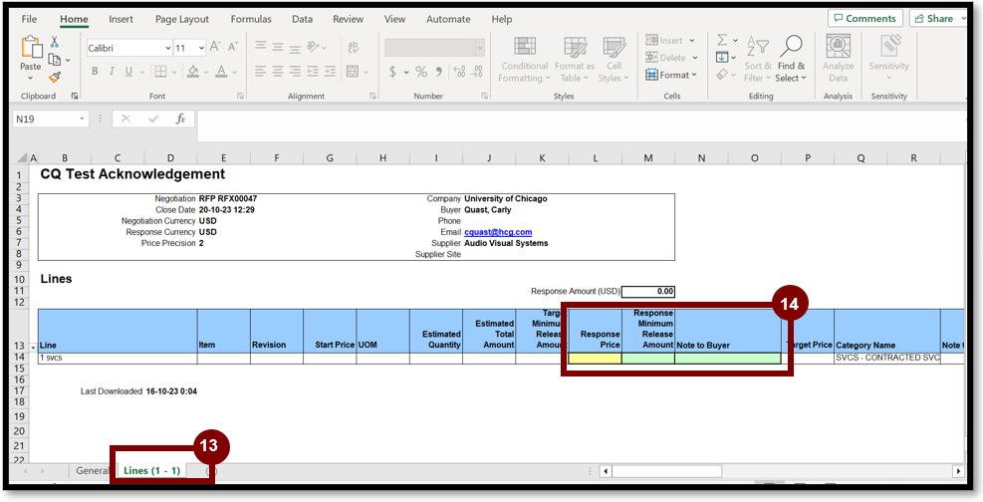Toggle Wrap Text in Alignment group
Image resolution: width=983 pixels, height=502 pixels.
(315, 47)
